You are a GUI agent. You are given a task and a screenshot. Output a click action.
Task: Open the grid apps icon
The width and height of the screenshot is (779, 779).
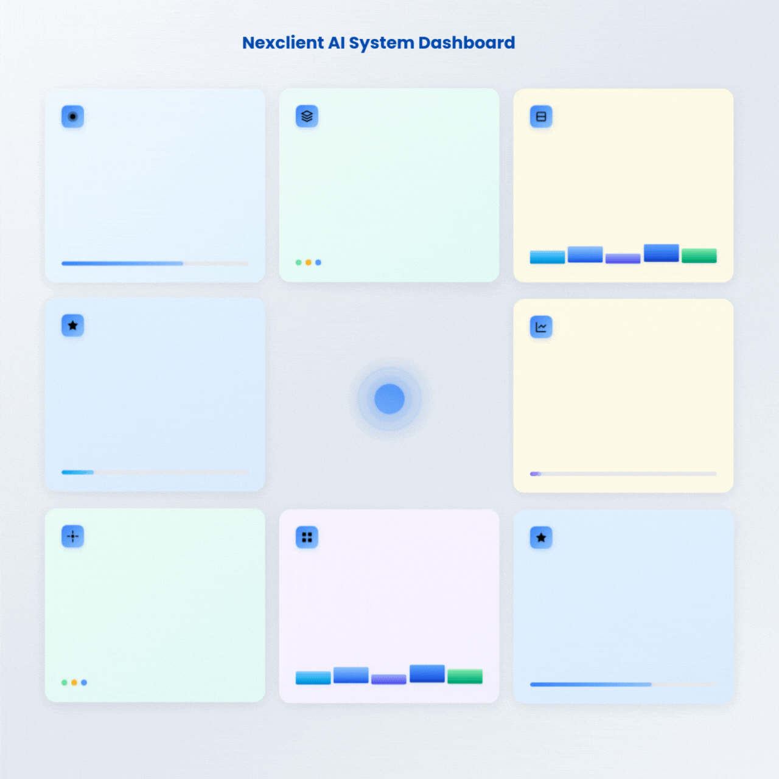[x=307, y=537]
